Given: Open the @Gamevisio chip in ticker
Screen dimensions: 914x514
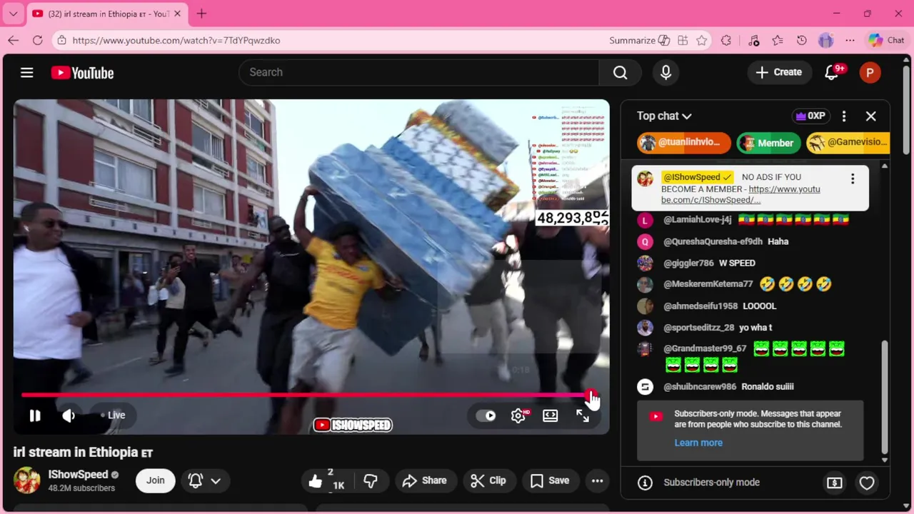Looking at the screenshot, I should [848, 143].
